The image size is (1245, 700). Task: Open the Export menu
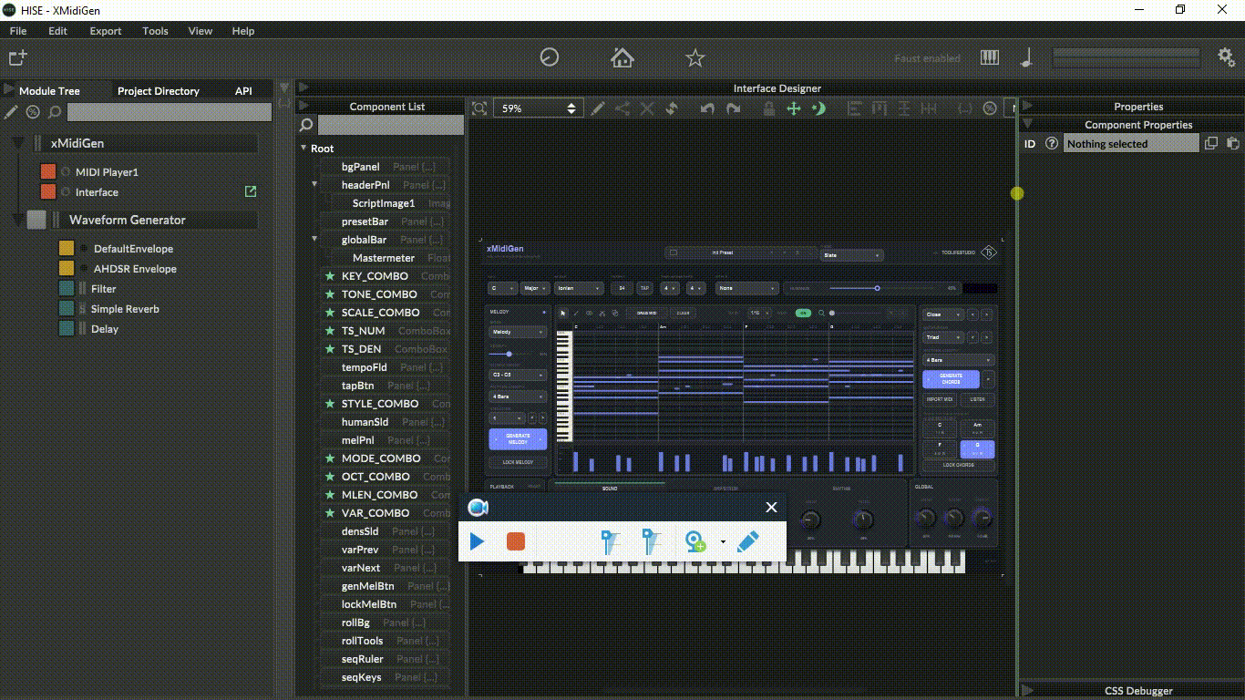(105, 31)
